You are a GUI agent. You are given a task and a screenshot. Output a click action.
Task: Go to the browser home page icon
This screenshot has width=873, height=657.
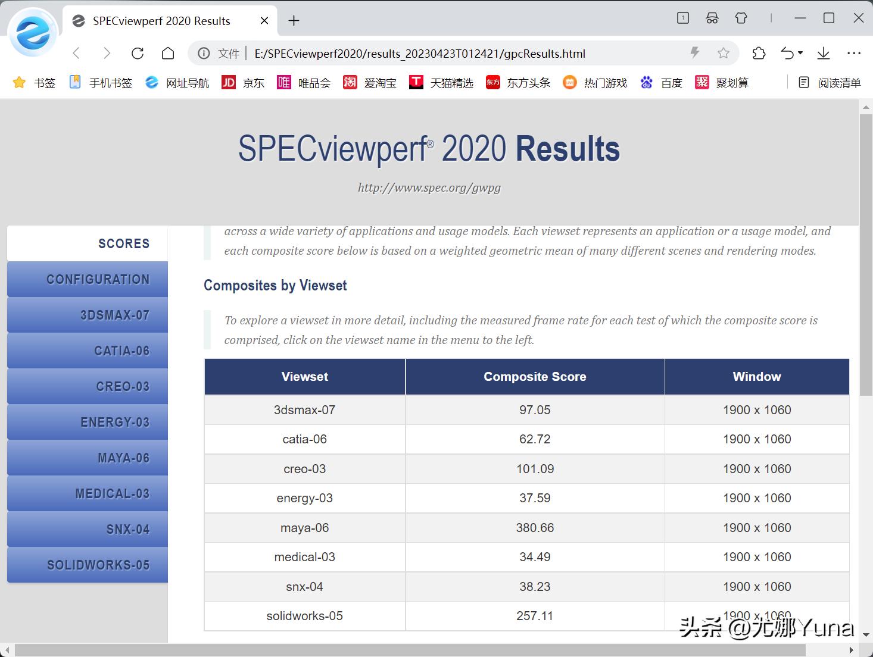168,54
